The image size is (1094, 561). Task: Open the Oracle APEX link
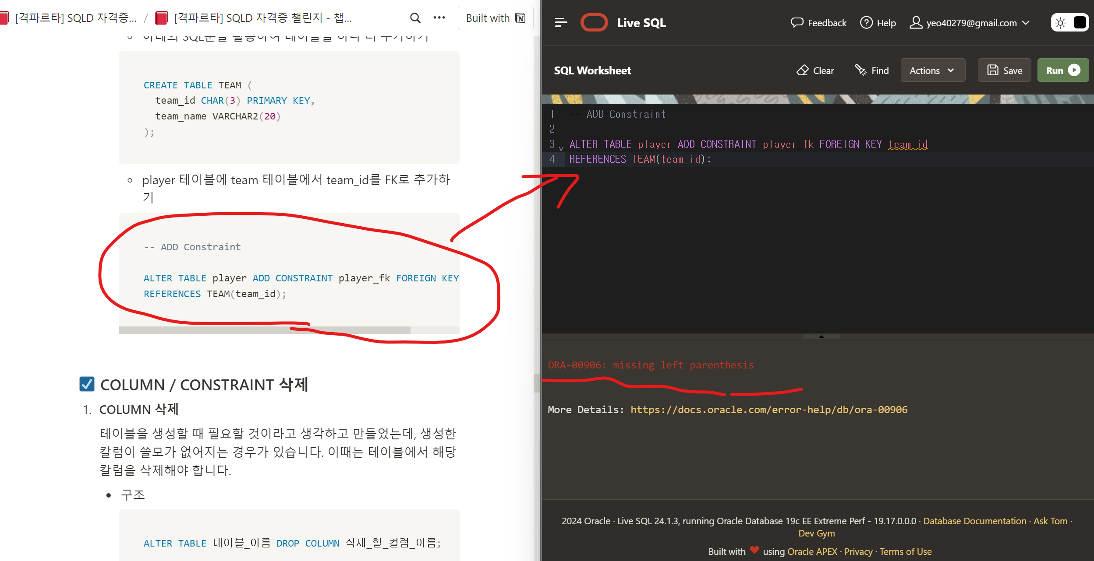[812, 551]
